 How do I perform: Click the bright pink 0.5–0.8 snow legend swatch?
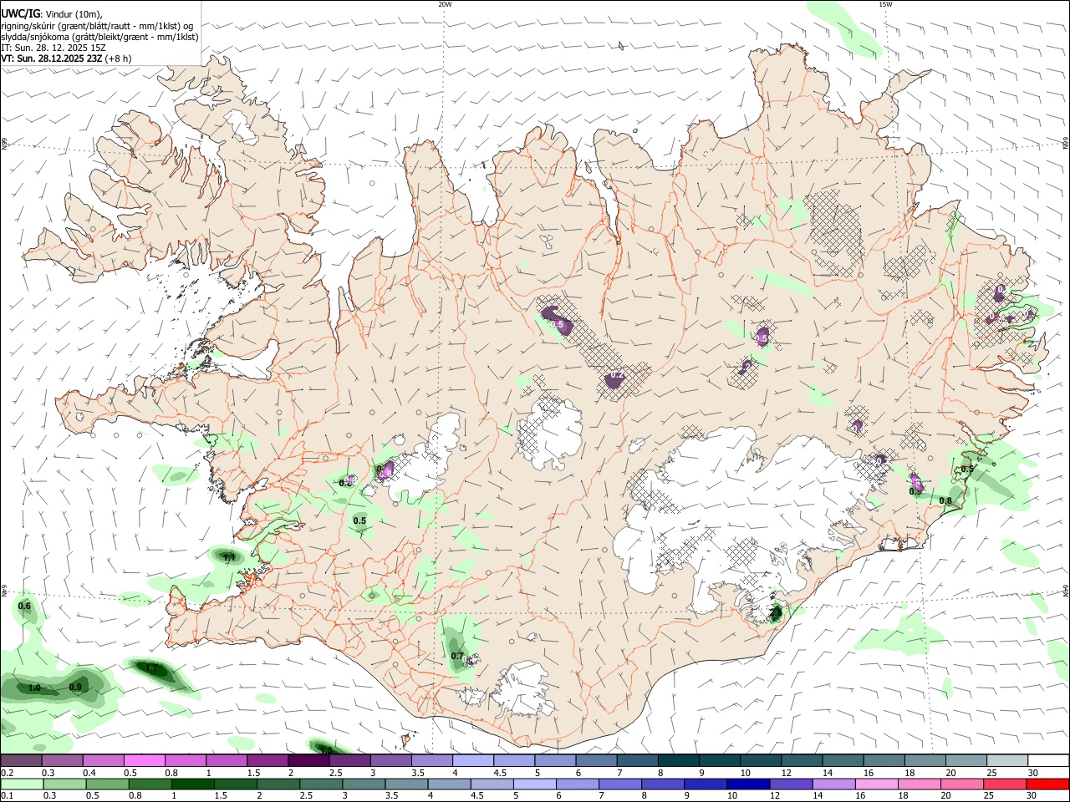144,761
